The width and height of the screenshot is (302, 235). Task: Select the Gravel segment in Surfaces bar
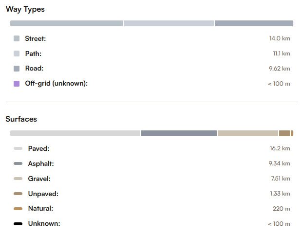pos(247,133)
